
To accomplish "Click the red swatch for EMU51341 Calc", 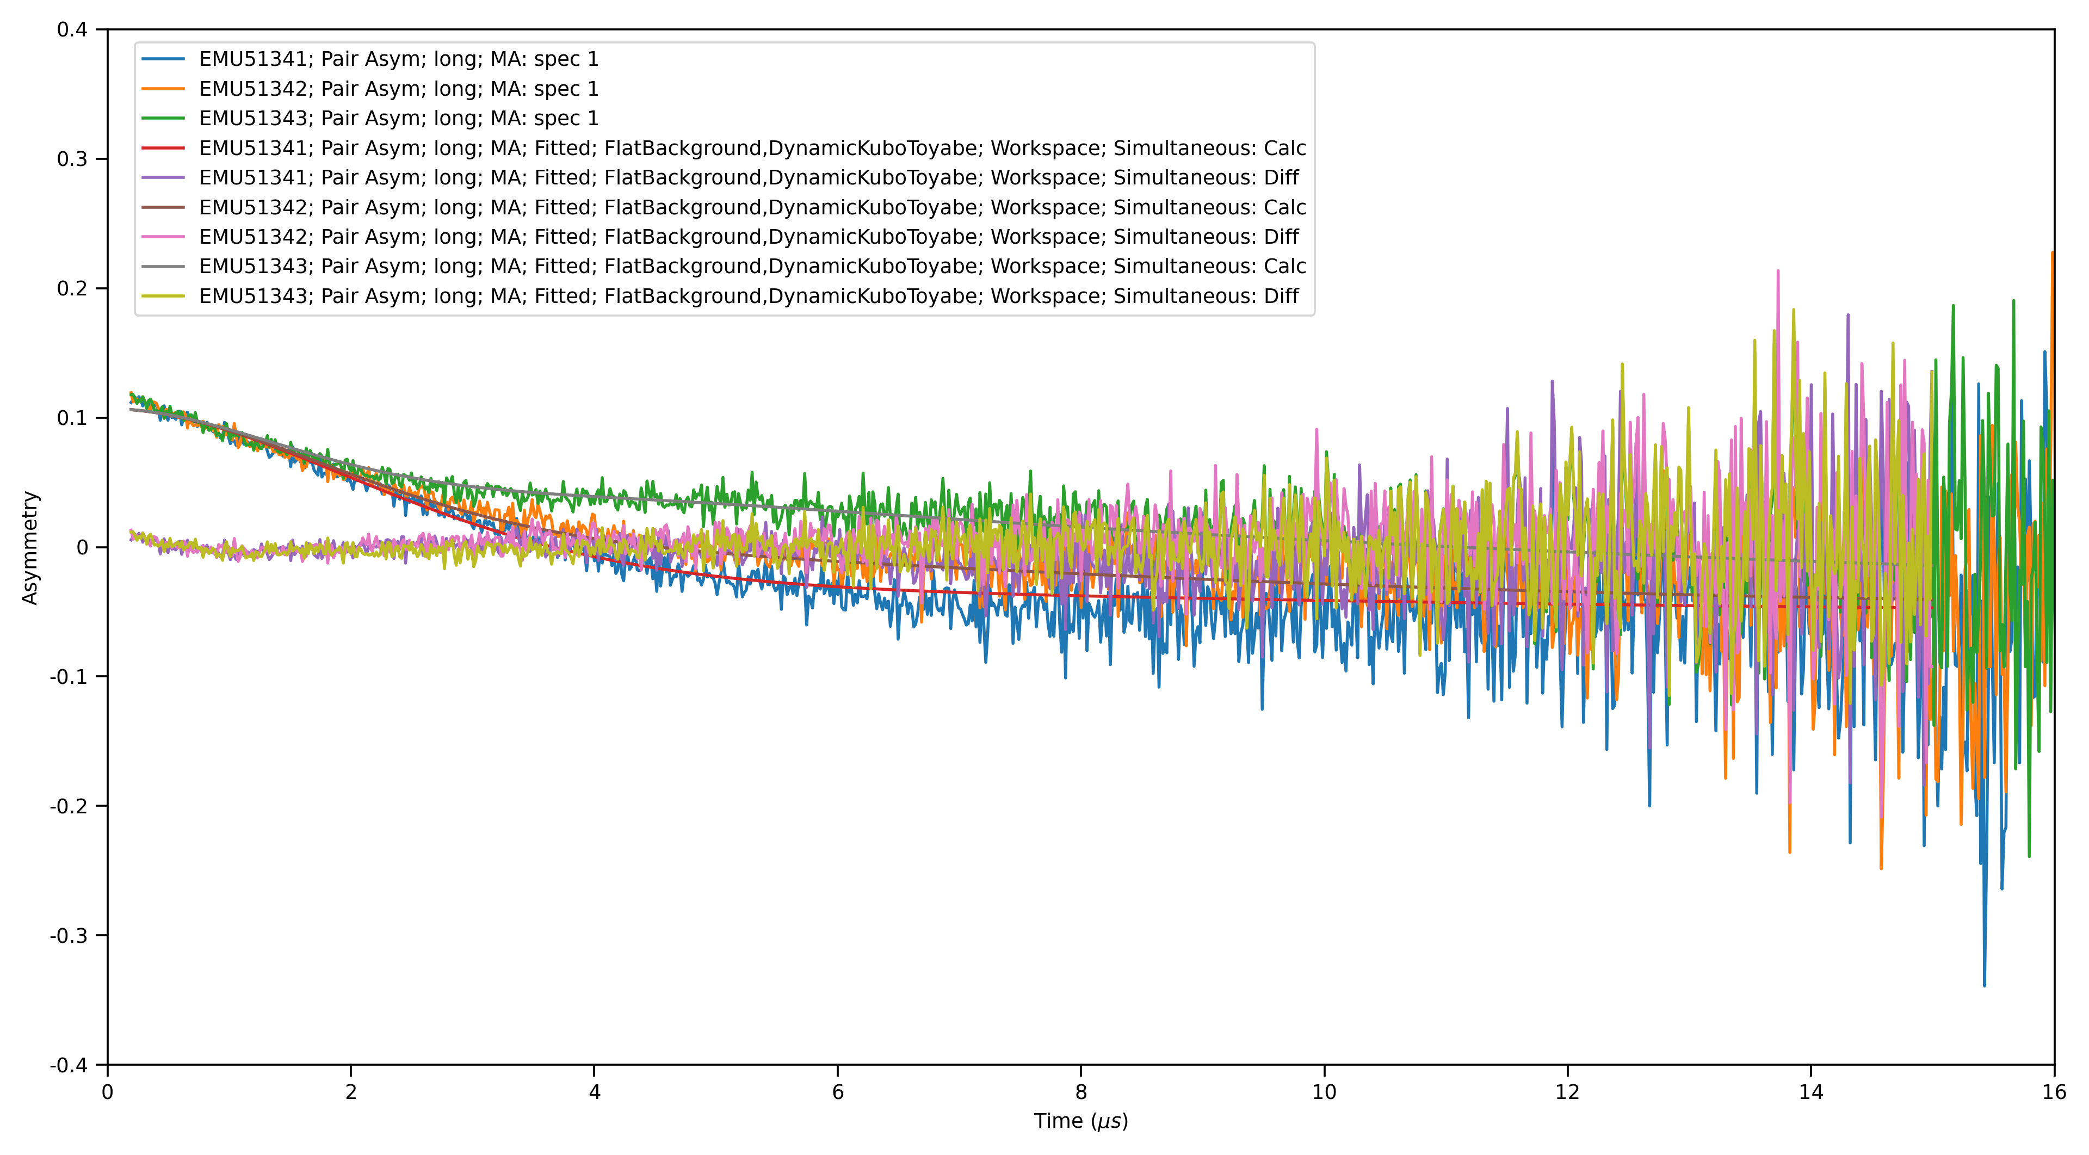I will click(x=163, y=147).
